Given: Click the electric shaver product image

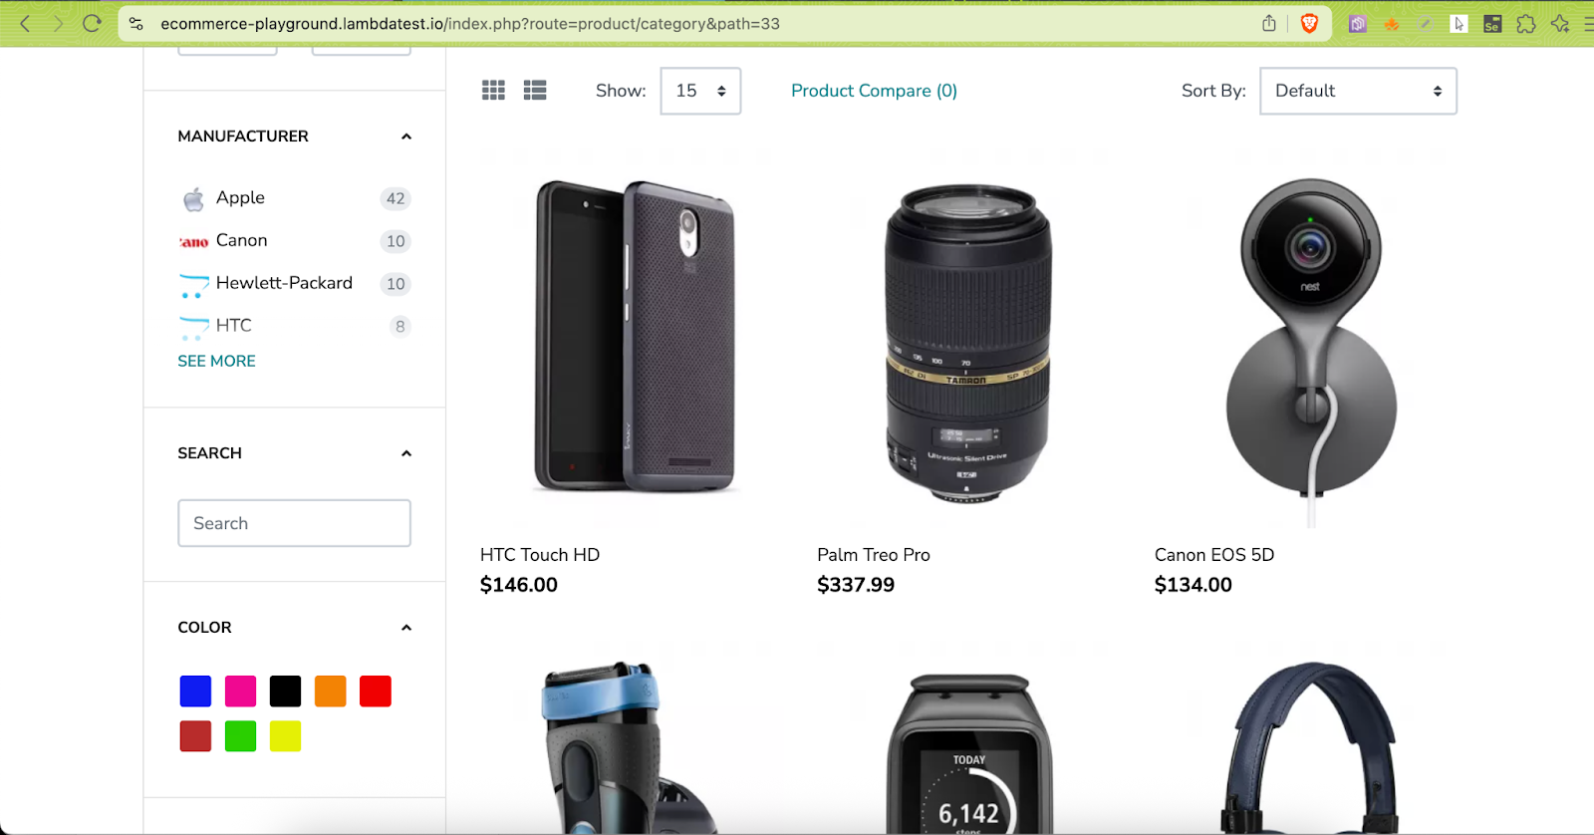Looking at the screenshot, I should (628, 747).
